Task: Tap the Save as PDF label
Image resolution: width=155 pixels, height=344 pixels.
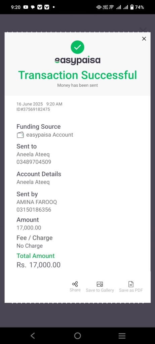Action: (x=131, y=290)
